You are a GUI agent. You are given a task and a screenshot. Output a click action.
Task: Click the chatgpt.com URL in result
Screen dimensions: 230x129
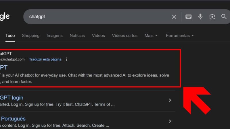pyautogui.click(x=12, y=59)
